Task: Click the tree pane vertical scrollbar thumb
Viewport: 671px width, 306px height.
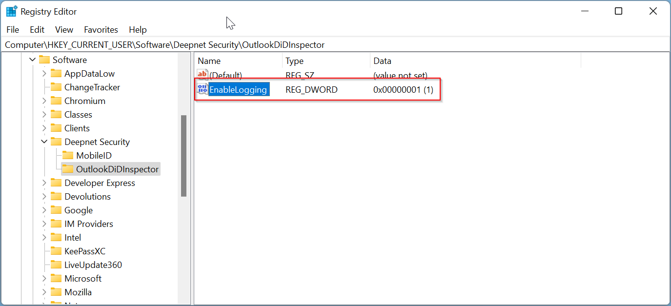Action: click(x=184, y=156)
